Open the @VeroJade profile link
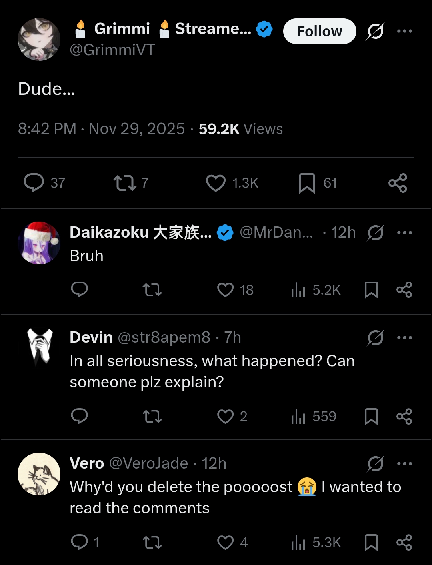This screenshot has width=432, height=565. (148, 463)
